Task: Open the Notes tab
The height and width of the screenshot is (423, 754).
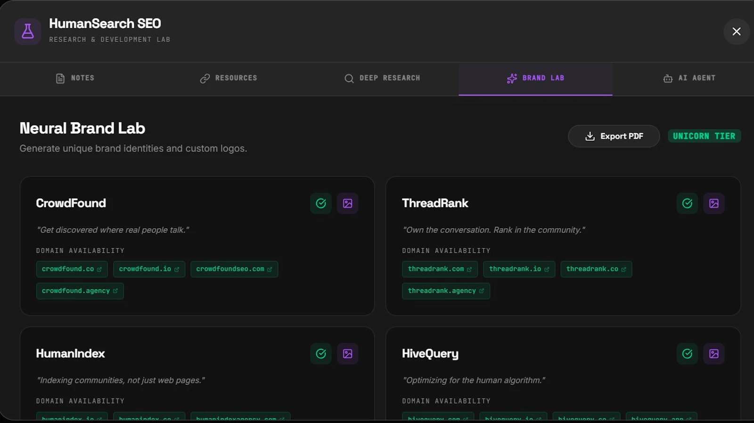Action: coord(75,78)
